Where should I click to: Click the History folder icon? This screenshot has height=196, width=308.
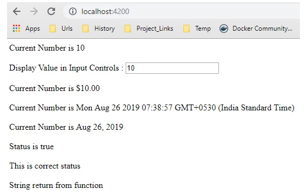point(86,29)
